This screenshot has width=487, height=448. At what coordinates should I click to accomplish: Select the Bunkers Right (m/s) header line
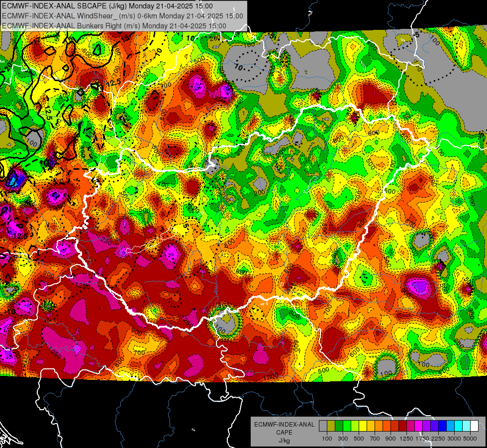click(114, 26)
